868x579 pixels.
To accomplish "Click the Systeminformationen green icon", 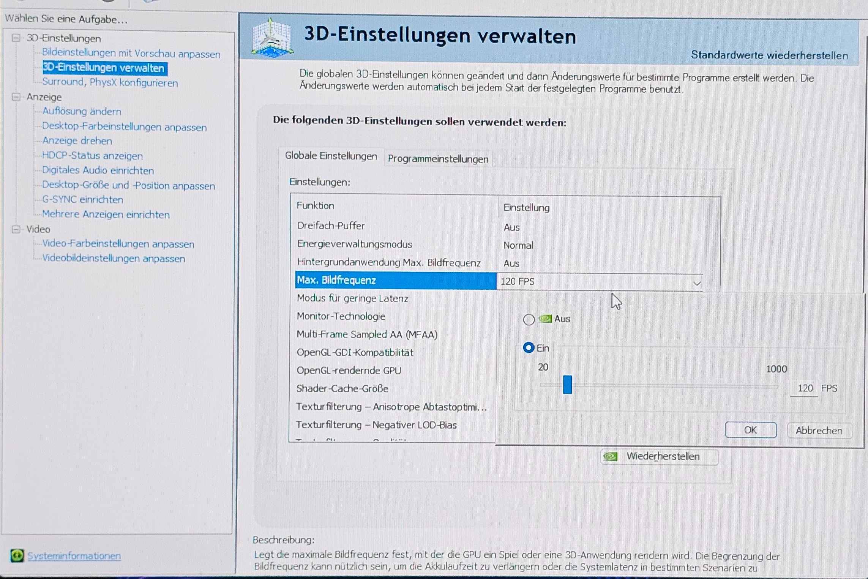I will (x=17, y=555).
